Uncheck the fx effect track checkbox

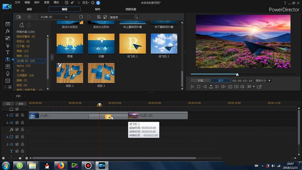point(17,129)
